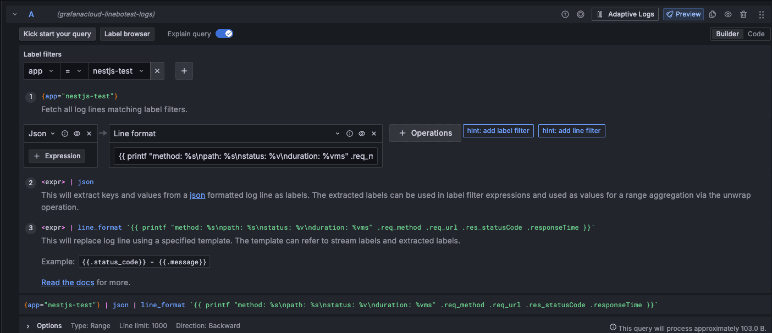Click the Line format title text
Viewport: 772px width, 333px height.
coord(135,134)
